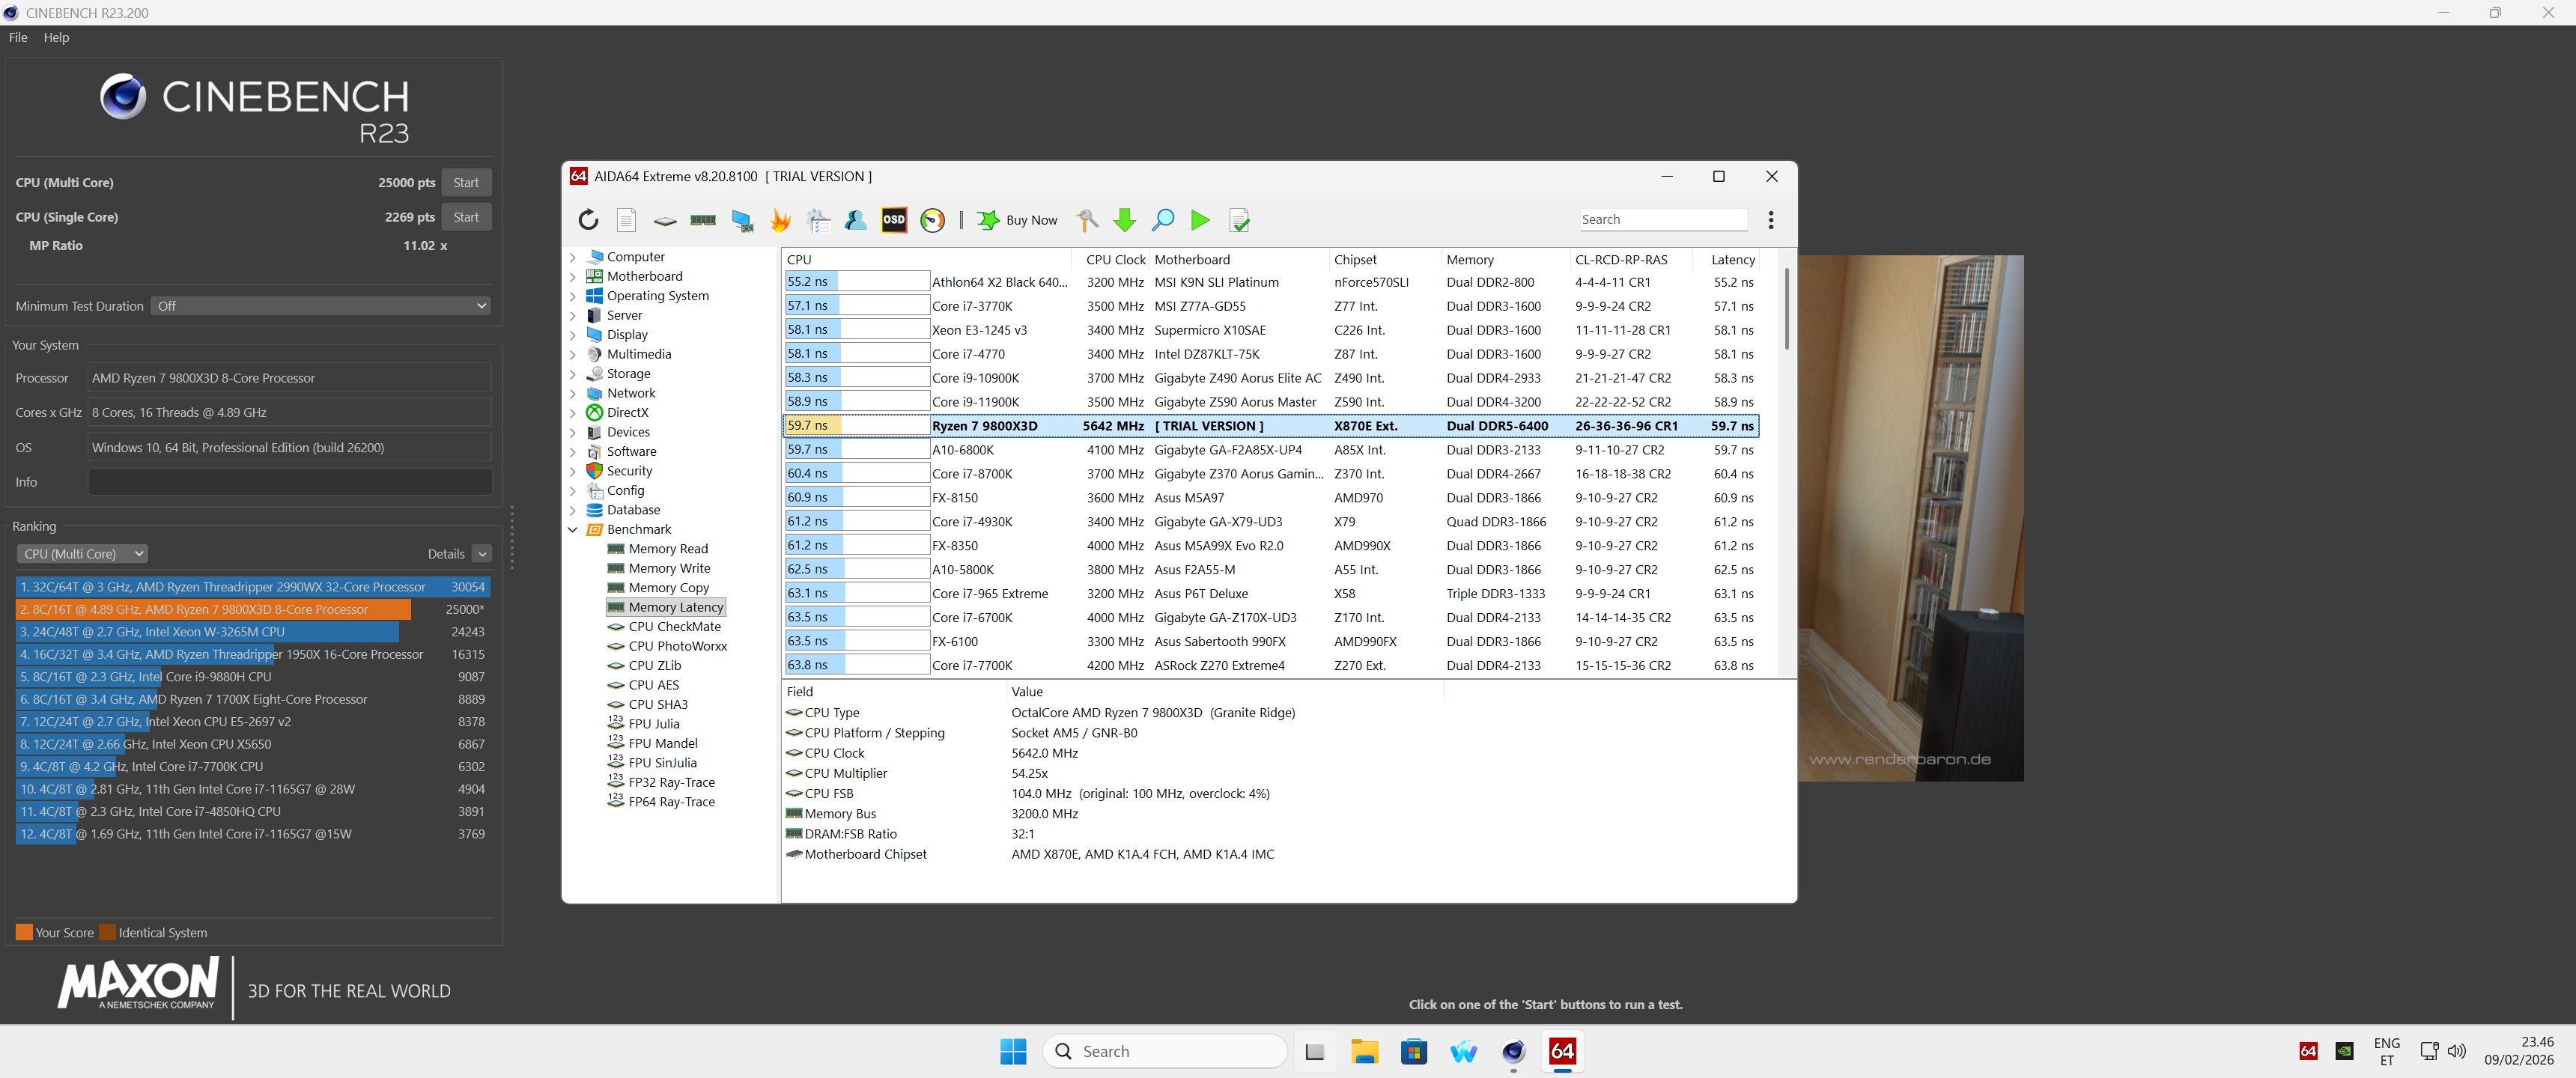Click the RAM memory module toolbar icon
The width and height of the screenshot is (2576, 1078).
[703, 220]
